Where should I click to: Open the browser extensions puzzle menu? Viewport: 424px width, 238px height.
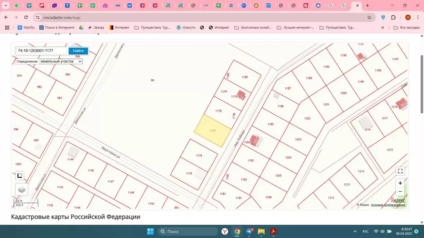tap(393, 17)
